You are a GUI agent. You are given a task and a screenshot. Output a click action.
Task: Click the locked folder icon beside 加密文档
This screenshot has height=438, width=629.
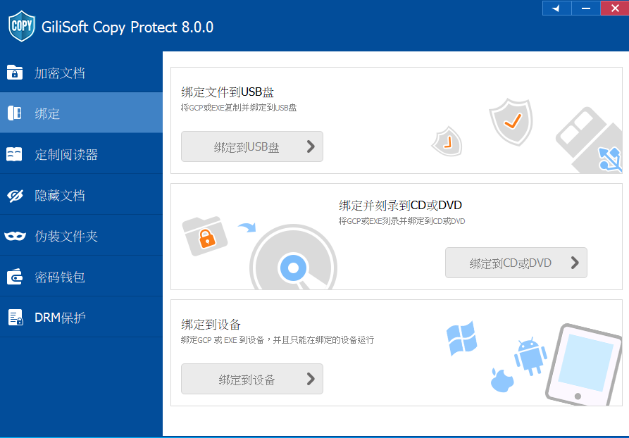pos(15,73)
